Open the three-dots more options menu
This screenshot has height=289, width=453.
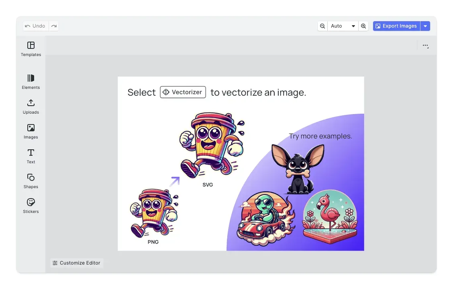tap(425, 46)
